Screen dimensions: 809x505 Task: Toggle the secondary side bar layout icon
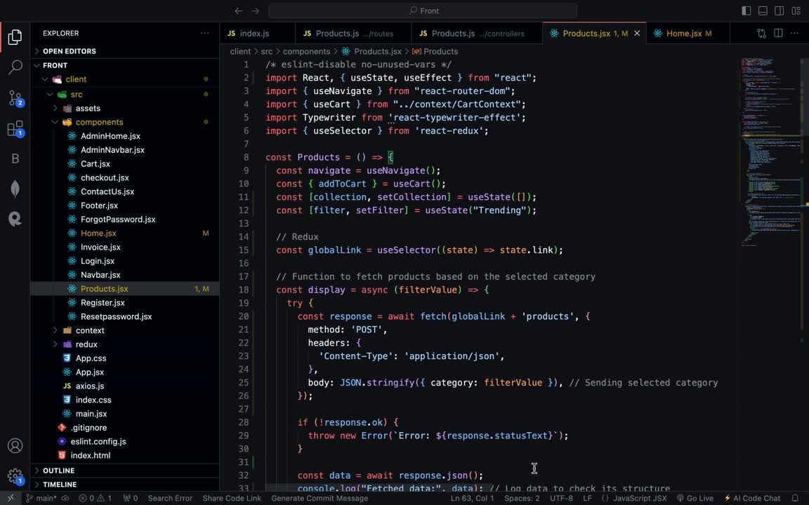779,11
